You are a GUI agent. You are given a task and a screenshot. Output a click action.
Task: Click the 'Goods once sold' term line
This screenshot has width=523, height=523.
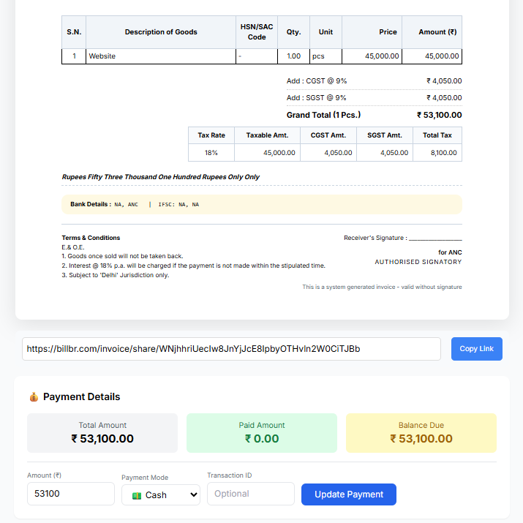122,256
